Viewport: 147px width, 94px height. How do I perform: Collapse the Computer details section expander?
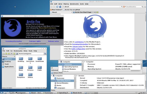click(84, 62)
